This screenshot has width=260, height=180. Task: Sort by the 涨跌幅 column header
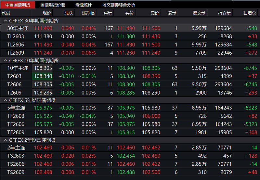[85, 13]
